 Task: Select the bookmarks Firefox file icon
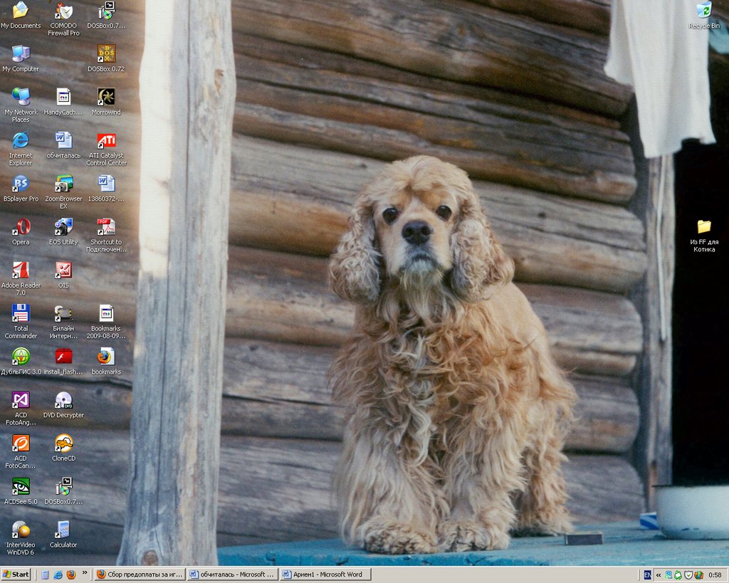(106, 361)
